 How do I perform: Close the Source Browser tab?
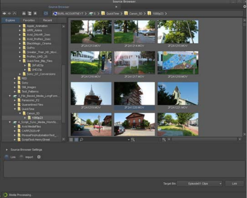pos(116,7)
